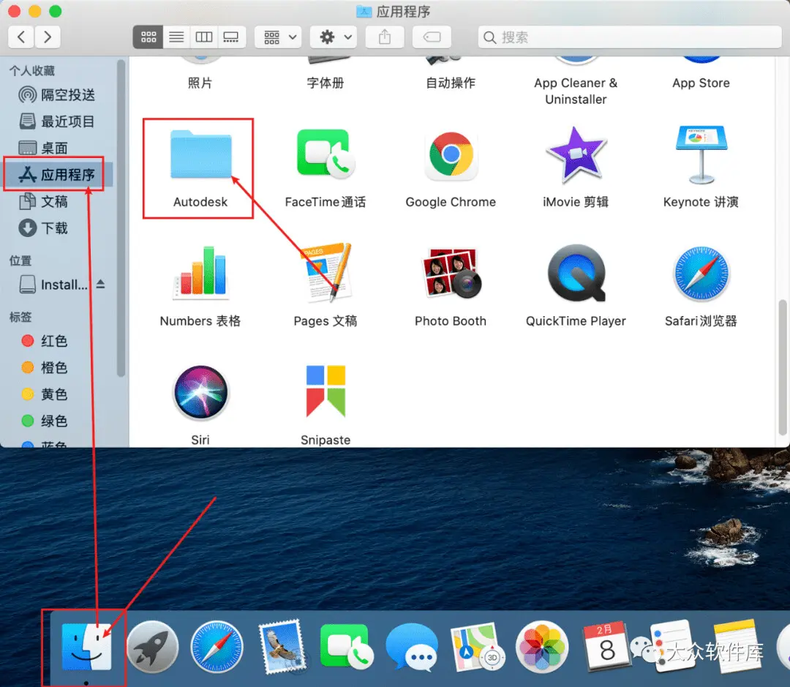The height and width of the screenshot is (687, 790).
Task: Launch FaceTime from the Applications list
Action: pos(326,154)
